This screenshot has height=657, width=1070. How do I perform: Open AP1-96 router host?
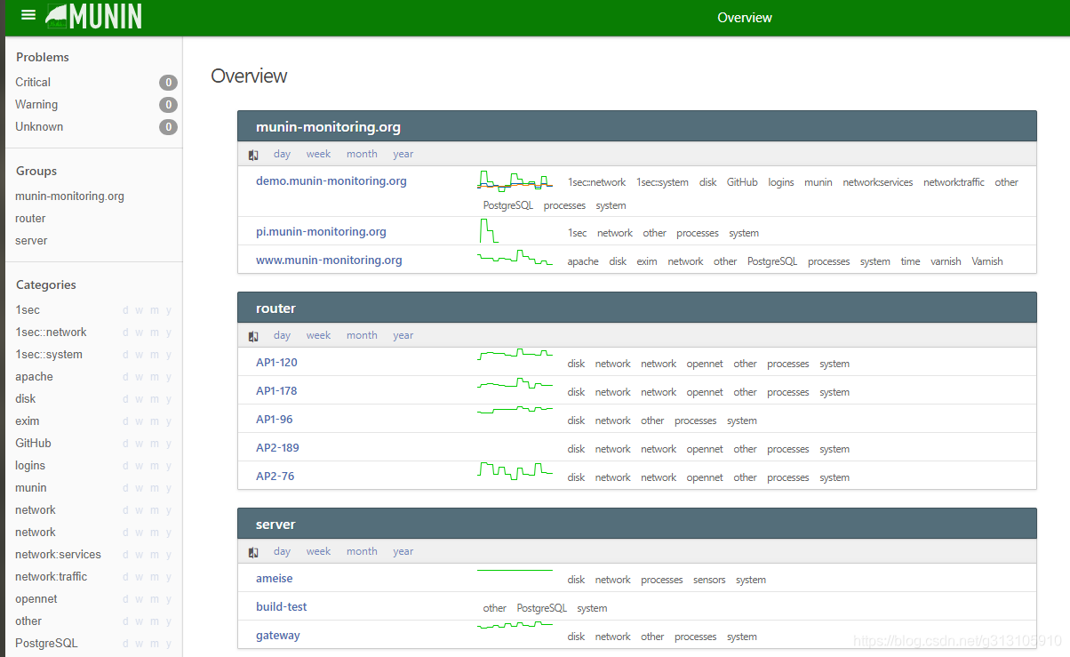pyautogui.click(x=274, y=419)
